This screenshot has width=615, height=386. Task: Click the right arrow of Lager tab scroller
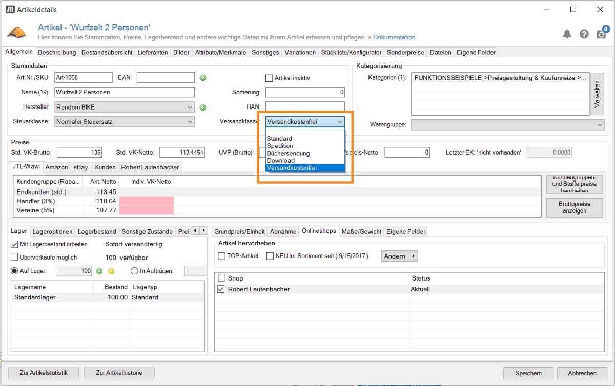click(x=203, y=231)
